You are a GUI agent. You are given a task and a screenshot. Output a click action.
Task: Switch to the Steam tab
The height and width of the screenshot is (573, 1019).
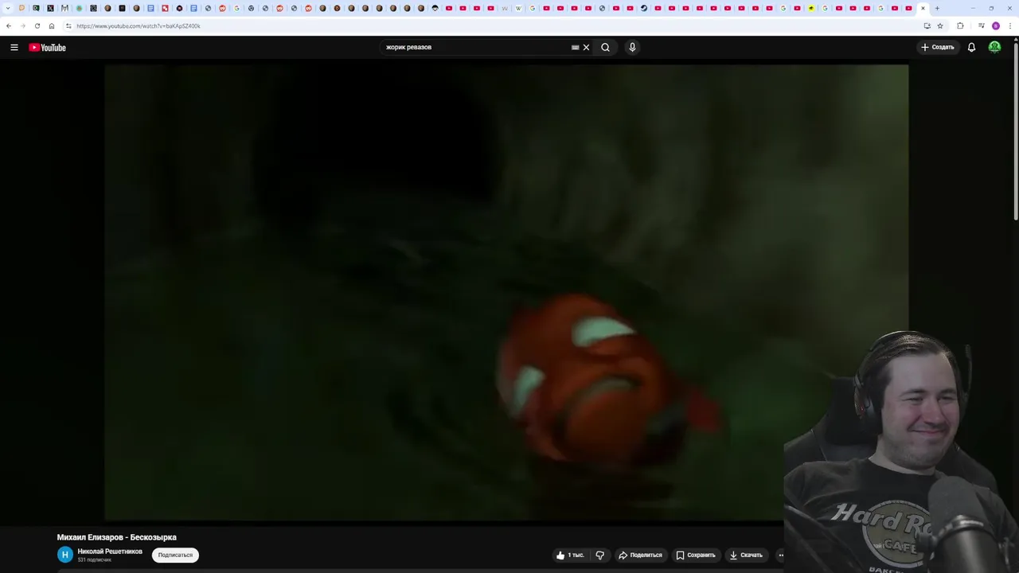(644, 8)
